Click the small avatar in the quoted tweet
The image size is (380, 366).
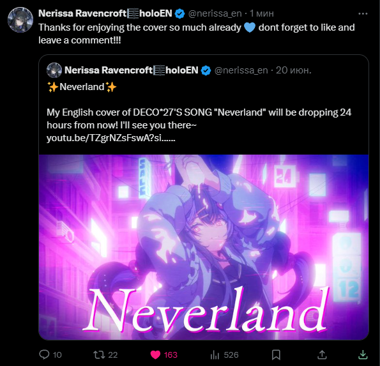pyautogui.click(x=54, y=70)
